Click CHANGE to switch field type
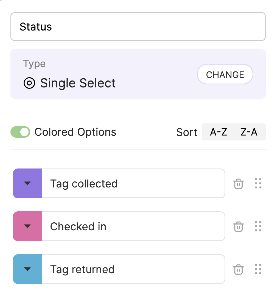This screenshot has width=280, height=293. coord(225,74)
